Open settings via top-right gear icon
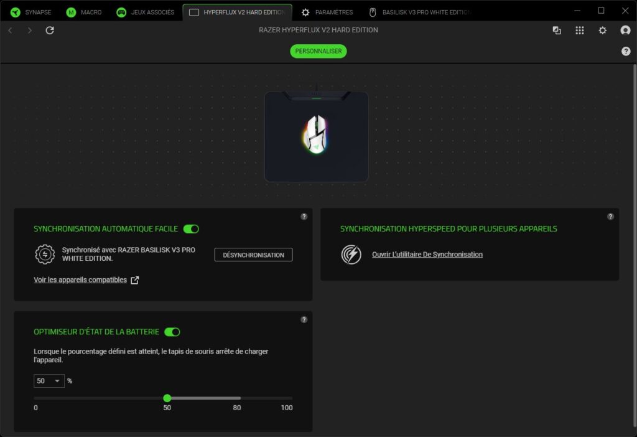The height and width of the screenshot is (437, 637). tap(602, 30)
